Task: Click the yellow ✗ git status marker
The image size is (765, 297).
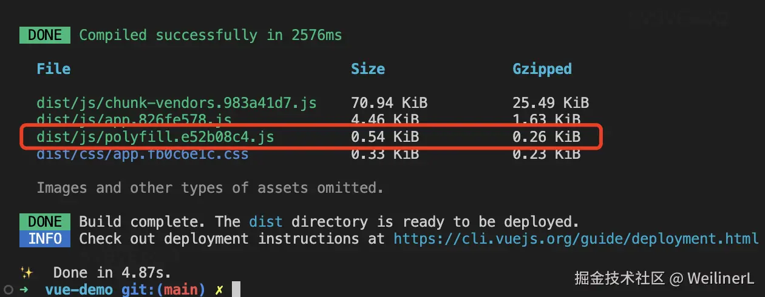Action: [x=219, y=290]
